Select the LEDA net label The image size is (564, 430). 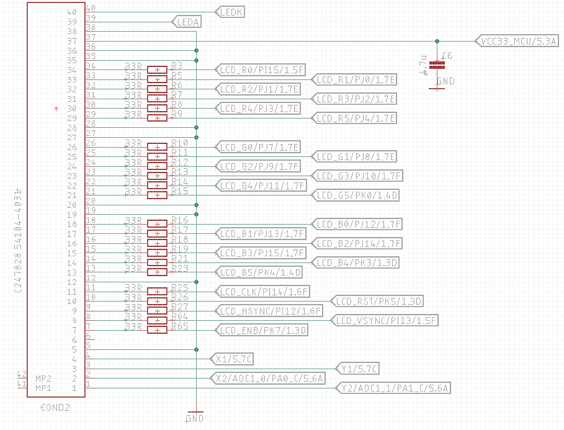click(x=187, y=22)
